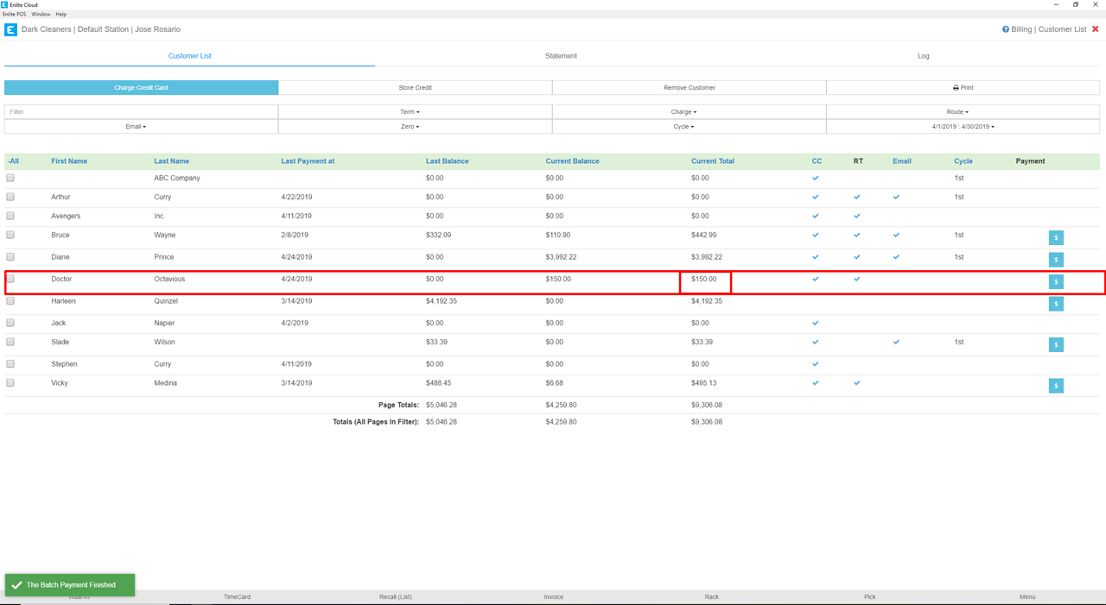The height and width of the screenshot is (605, 1106).
Task: Open the 4/1/2019 - 4/30/2019 date range dropdown
Action: click(963, 126)
